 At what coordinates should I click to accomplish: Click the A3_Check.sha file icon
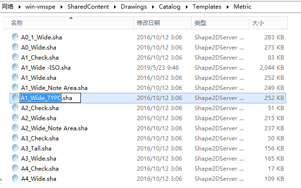tap(15, 138)
